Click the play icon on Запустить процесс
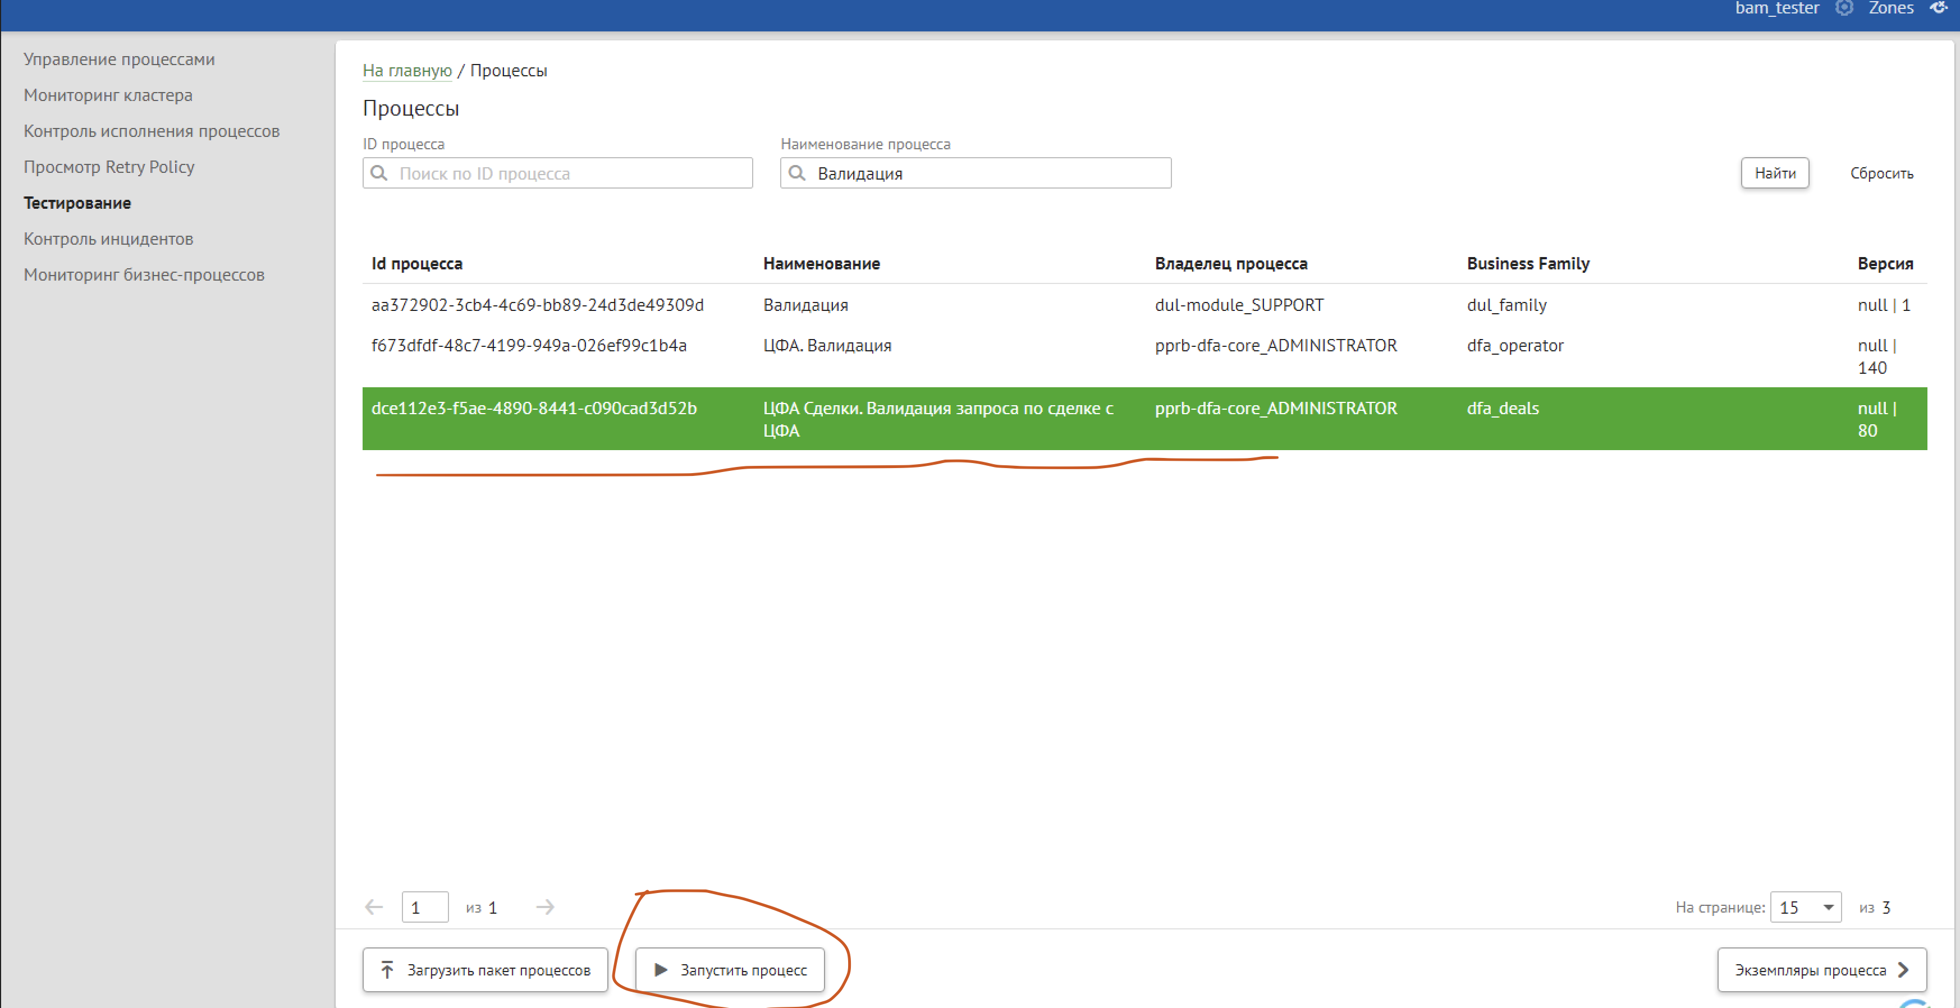Image resolution: width=1960 pixels, height=1008 pixels. click(x=661, y=970)
